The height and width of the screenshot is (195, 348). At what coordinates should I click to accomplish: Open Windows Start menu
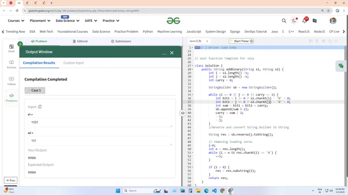tap(118, 191)
